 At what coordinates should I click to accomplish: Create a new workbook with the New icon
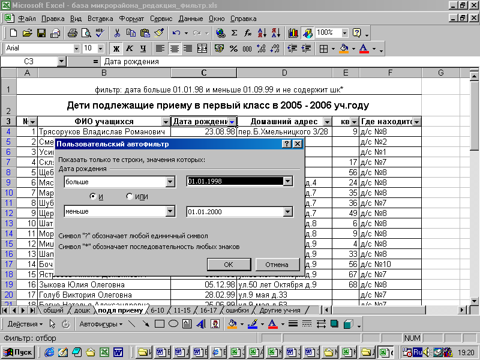click(13, 33)
